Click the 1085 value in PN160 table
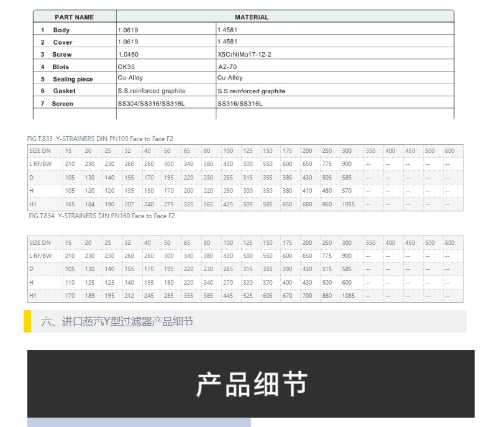This screenshot has height=427, width=497. [x=347, y=296]
